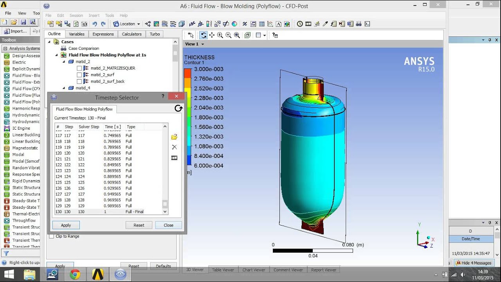Click Hide 4 Messages button
Image resolution: width=501 pixels, height=282 pixels.
(x=474, y=263)
